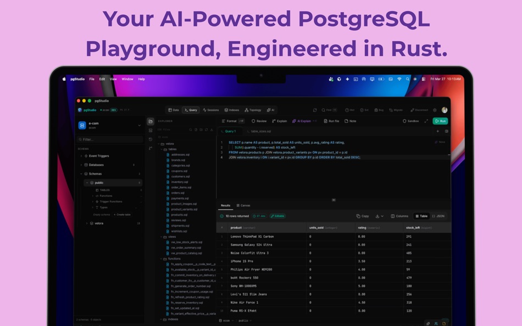Open Ext extensions in top toolbar
The width and height of the screenshot is (522, 326).
coord(364,110)
